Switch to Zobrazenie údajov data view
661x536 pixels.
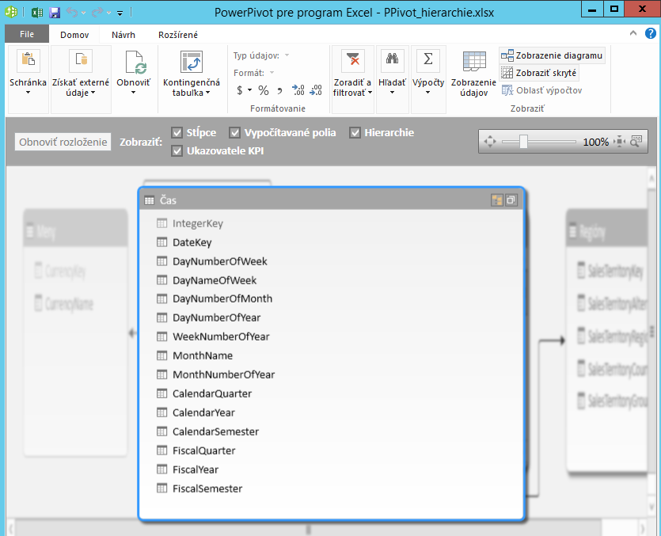pos(474,74)
